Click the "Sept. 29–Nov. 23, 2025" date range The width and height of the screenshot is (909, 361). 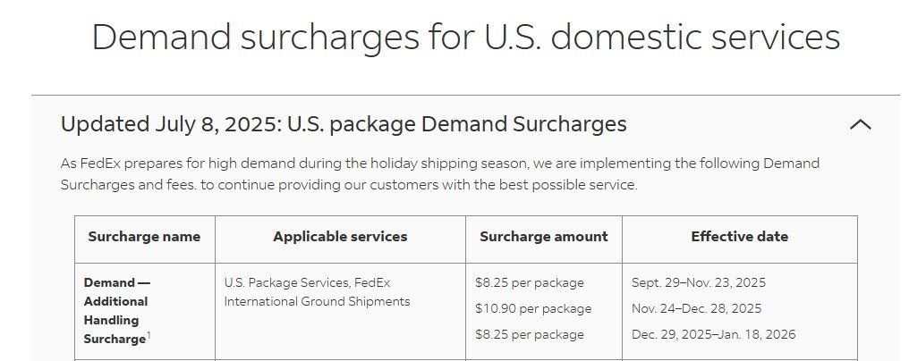tap(698, 282)
